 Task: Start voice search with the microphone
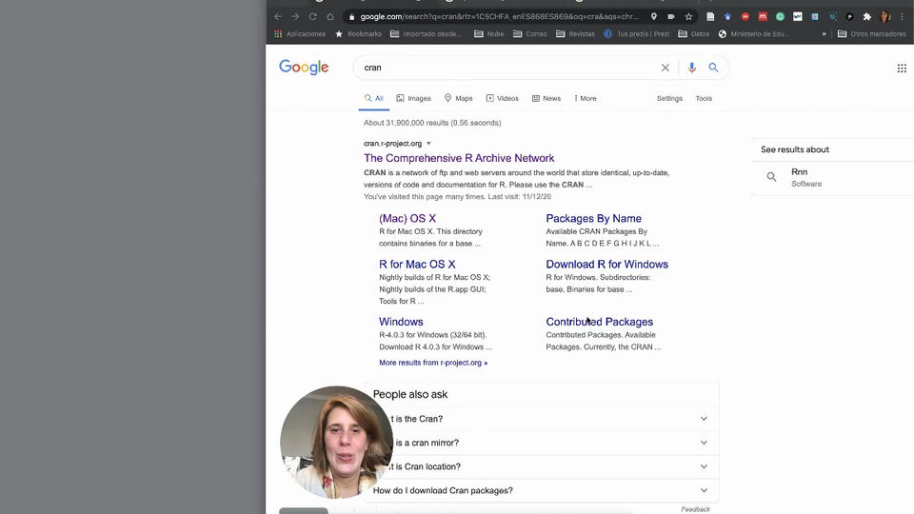pyautogui.click(x=692, y=68)
